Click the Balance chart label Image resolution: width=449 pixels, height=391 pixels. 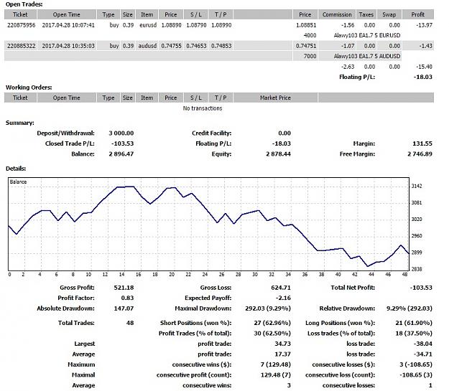coord(18,182)
